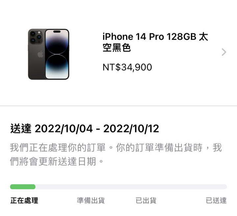Click the end date 2022/10/12
This screenshot has height=216, width=237.
click(x=131, y=129)
